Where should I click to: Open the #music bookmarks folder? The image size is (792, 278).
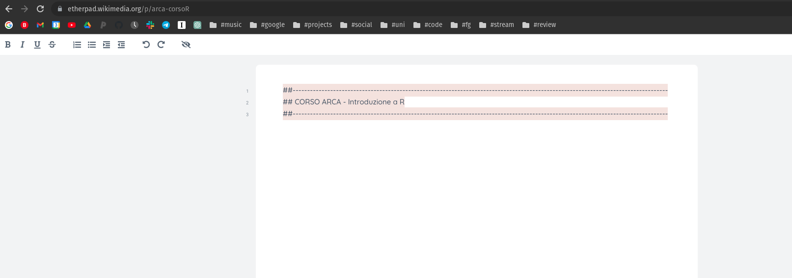click(225, 25)
